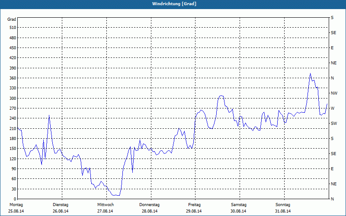Click the 'Dienstag' day label
The image size is (346, 216).
[x=61, y=205]
